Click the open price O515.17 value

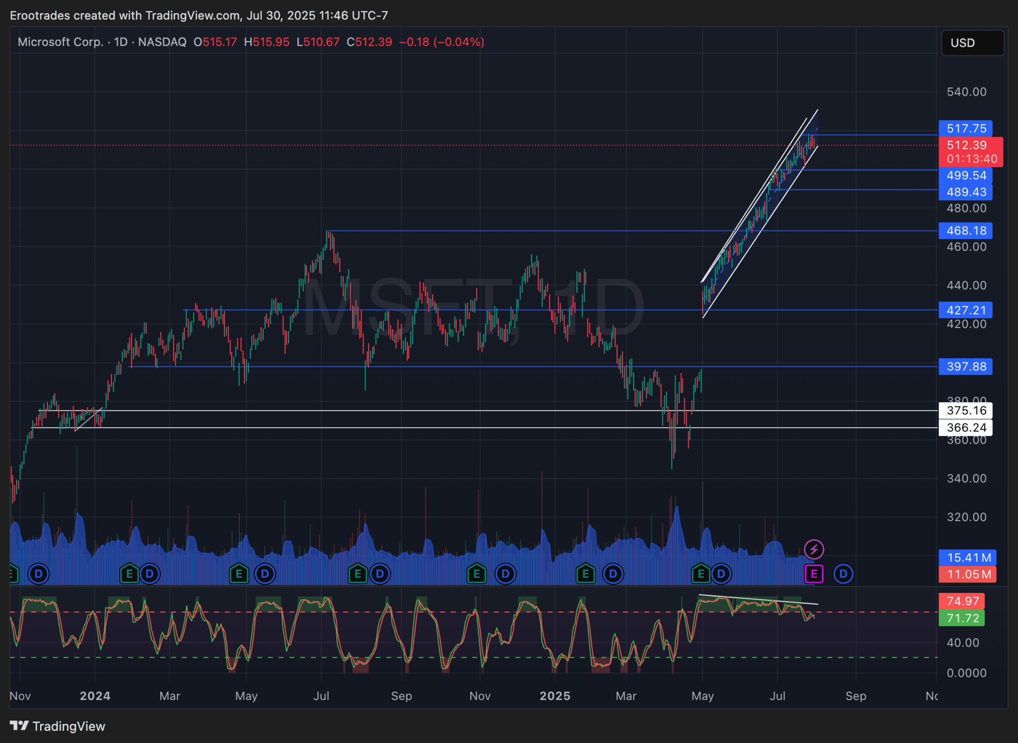click(215, 42)
